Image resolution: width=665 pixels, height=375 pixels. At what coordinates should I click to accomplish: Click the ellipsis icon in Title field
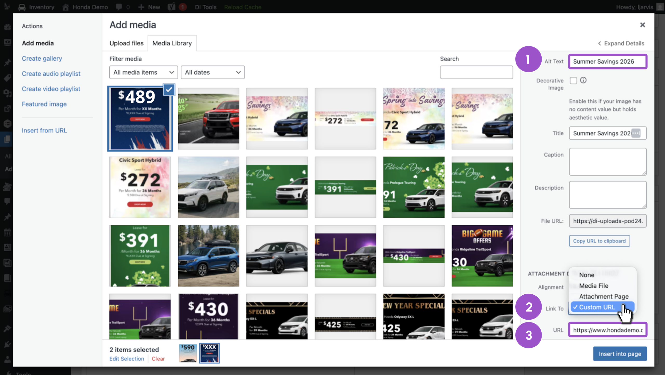(x=636, y=133)
